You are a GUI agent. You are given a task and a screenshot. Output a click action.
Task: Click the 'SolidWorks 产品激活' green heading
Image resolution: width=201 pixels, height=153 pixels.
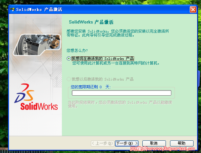91,22
